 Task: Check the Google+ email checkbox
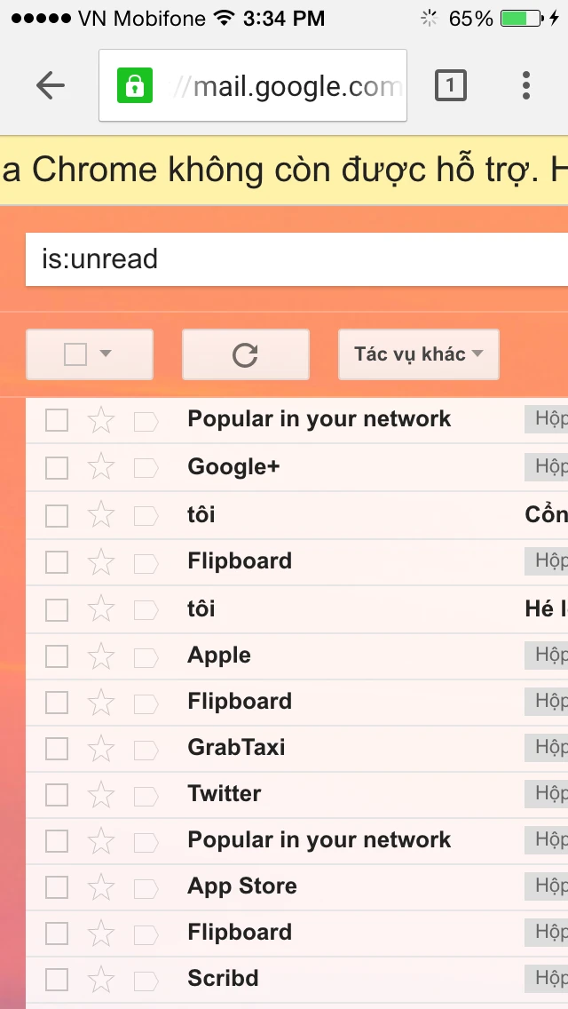point(57,468)
